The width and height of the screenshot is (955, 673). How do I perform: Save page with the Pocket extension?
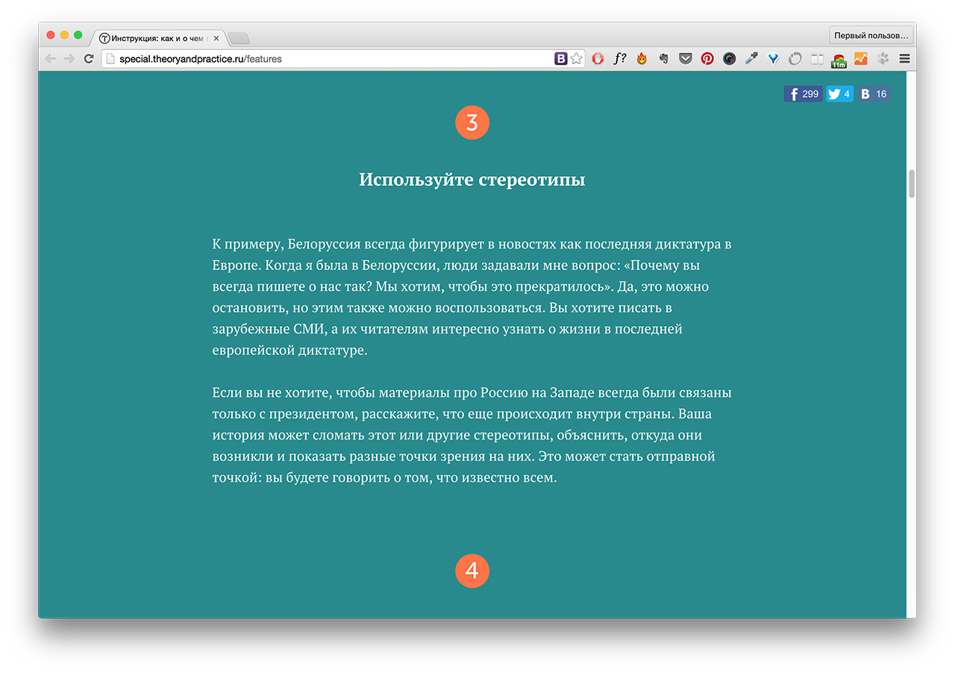685,58
